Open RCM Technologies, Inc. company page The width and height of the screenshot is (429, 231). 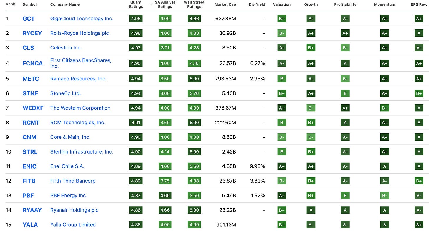(x=78, y=123)
